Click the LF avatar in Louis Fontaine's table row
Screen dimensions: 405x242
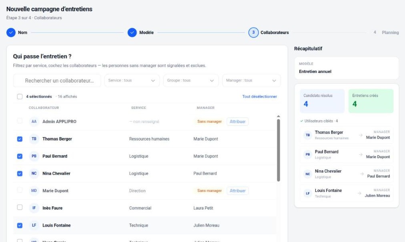tap(34, 225)
